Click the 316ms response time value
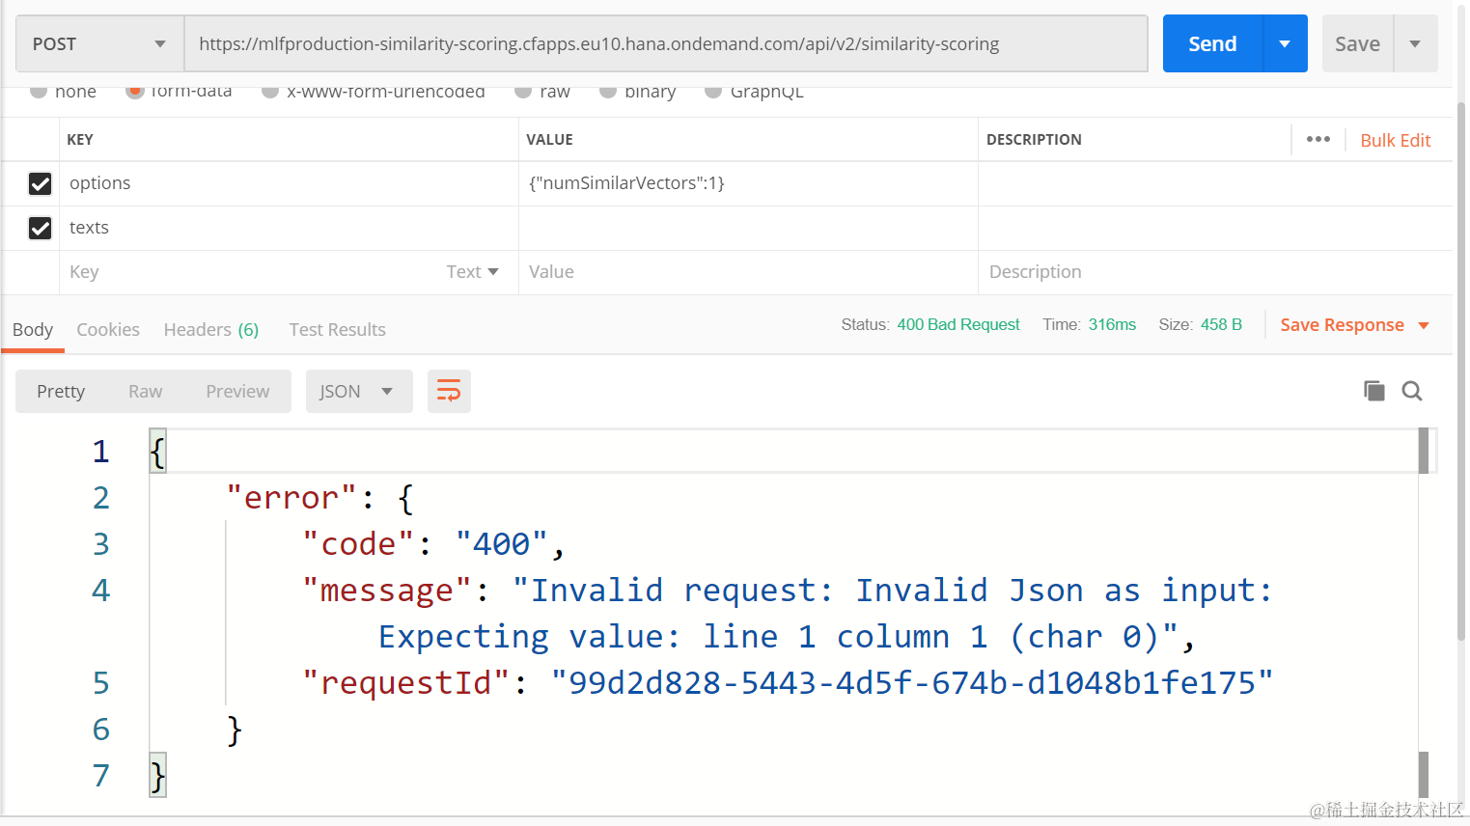This screenshot has height=826, width=1470. click(1112, 324)
